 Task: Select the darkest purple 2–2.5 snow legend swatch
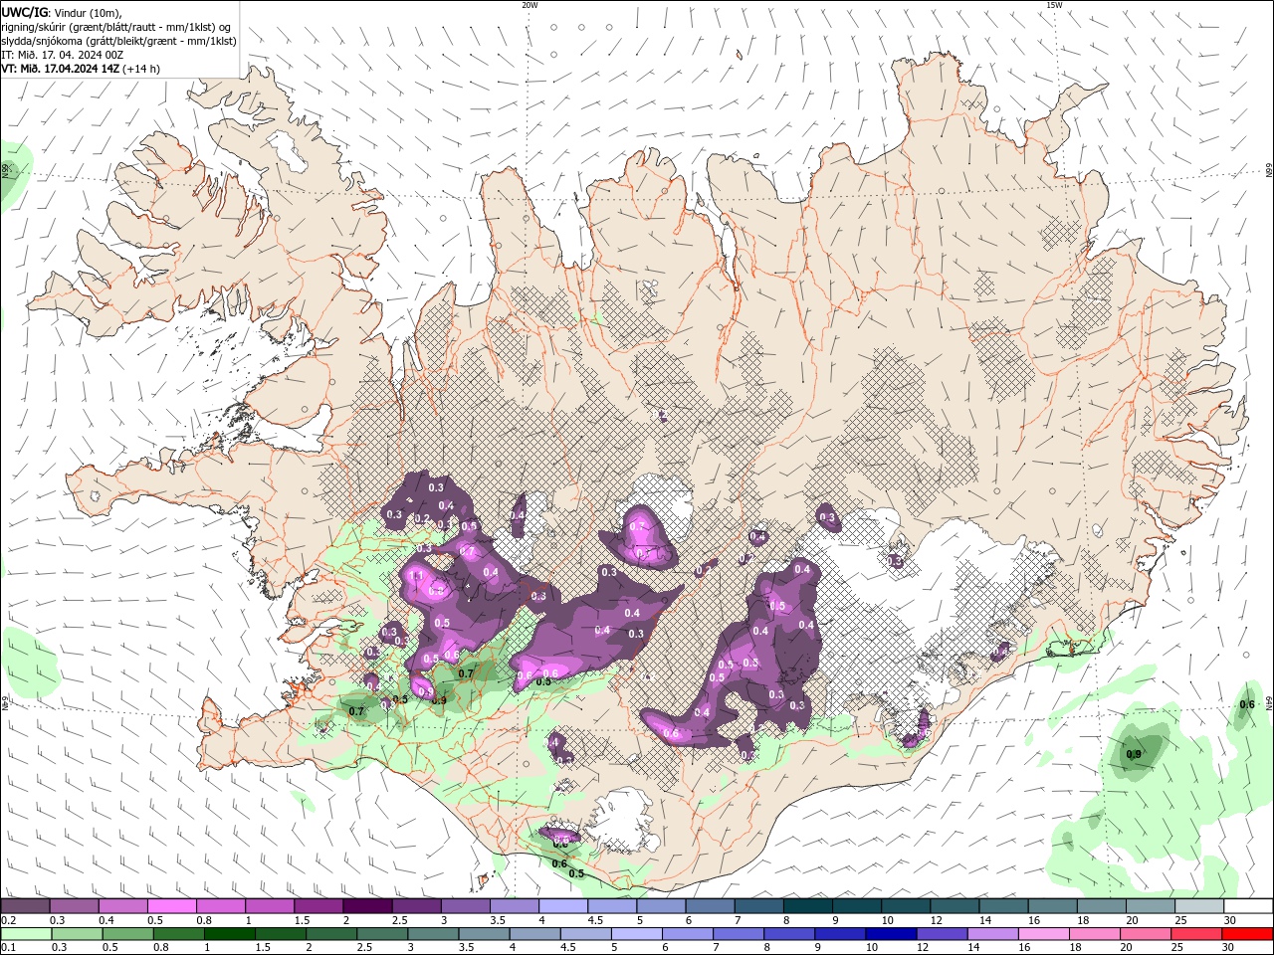click(x=368, y=906)
